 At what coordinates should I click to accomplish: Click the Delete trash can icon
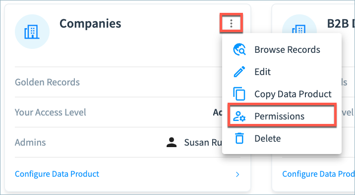tap(239, 138)
